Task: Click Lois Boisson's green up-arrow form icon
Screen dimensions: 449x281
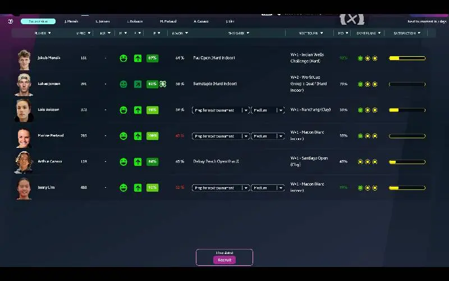Action: tap(138, 110)
